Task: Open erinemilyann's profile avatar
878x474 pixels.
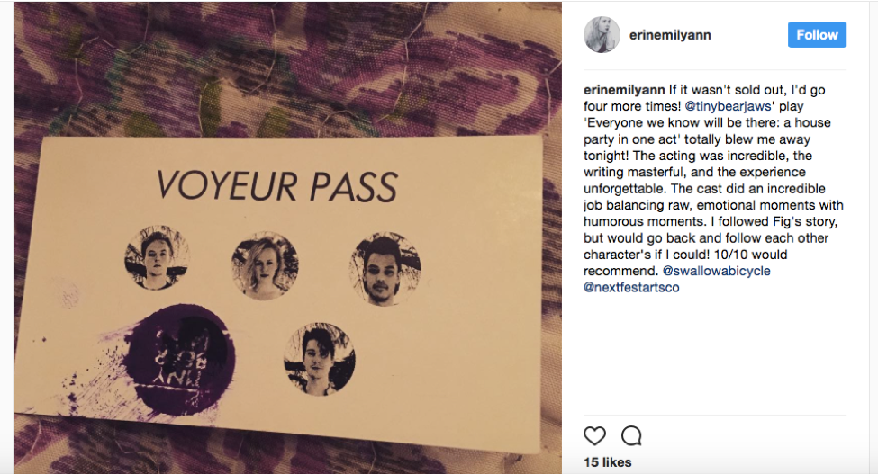Action: click(x=602, y=35)
